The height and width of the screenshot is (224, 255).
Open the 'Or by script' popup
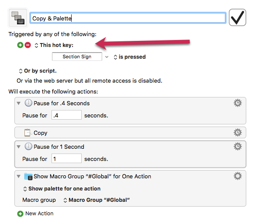(38, 71)
